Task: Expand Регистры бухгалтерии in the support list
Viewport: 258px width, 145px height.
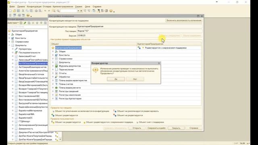Action: pos(53,98)
